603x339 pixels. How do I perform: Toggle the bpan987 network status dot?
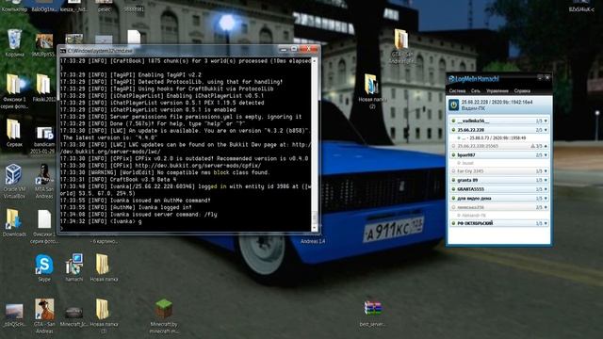tap(453, 155)
